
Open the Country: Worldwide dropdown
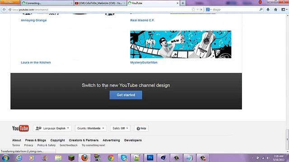90,128
